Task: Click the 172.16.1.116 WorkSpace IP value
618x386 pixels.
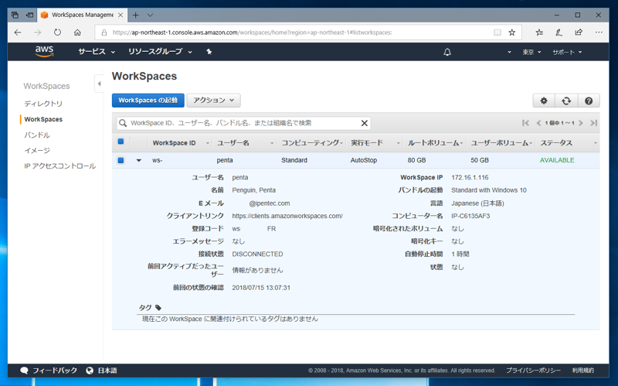Action: [470, 178]
